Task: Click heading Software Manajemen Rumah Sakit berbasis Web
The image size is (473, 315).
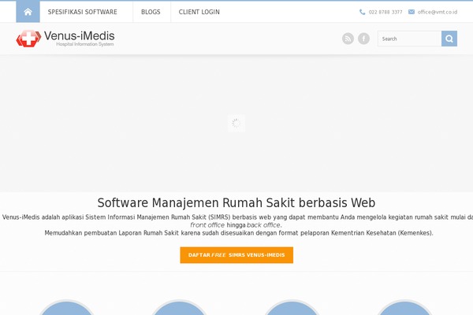Action: 236,202
